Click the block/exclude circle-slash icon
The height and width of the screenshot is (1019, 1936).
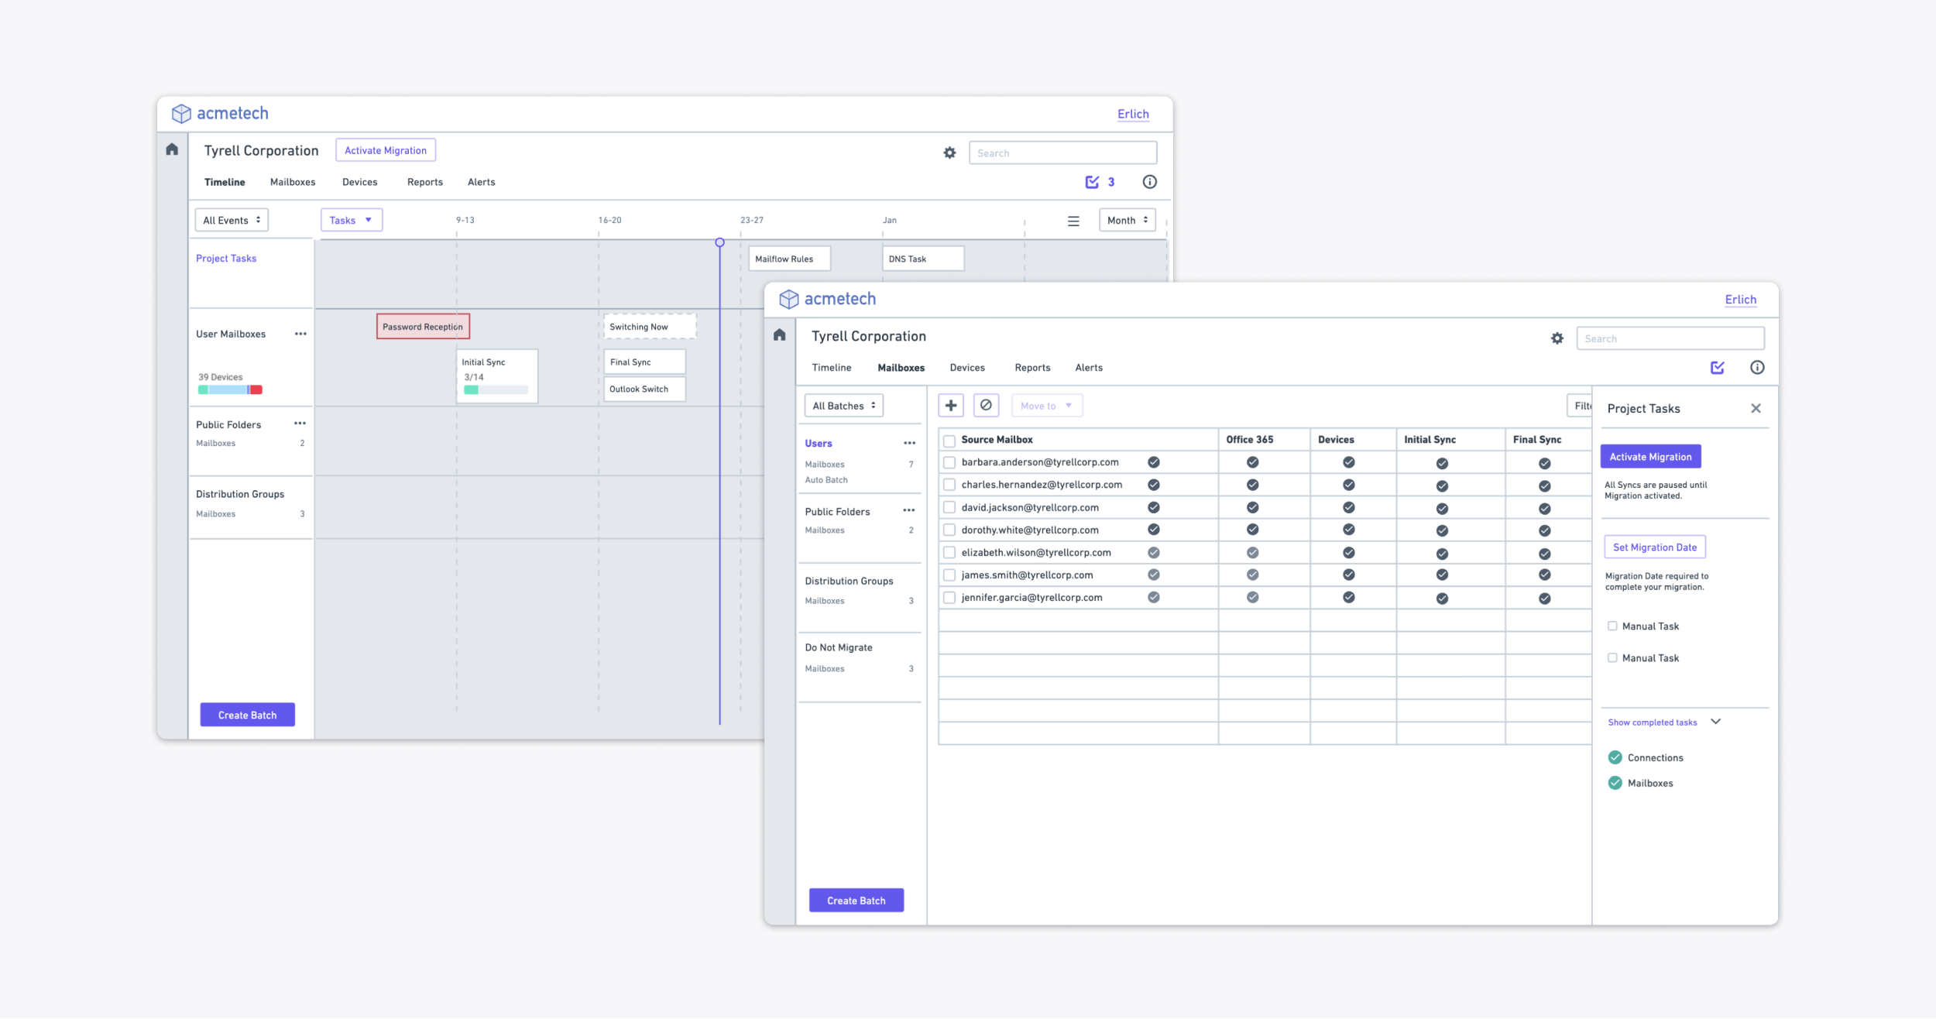click(986, 405)
